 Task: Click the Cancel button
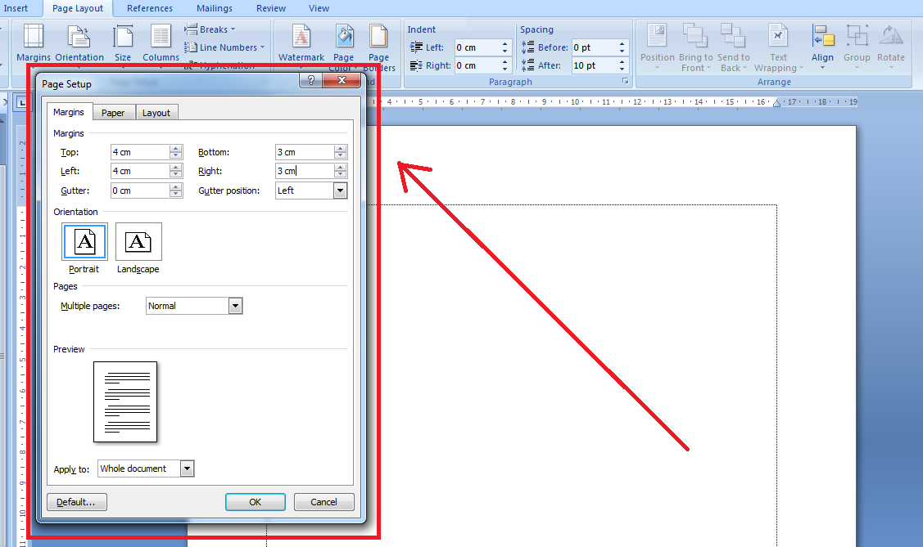(324, 502)
